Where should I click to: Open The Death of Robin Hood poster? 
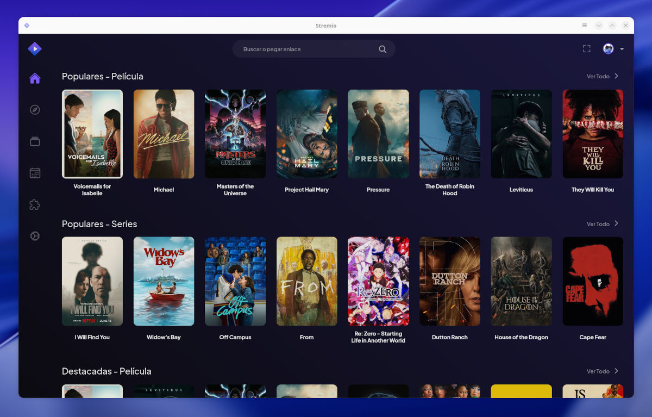tap(450, 134)
